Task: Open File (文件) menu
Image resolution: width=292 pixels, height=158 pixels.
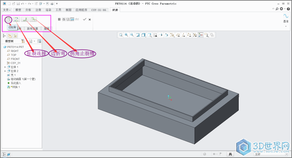Action: [7, 10]
